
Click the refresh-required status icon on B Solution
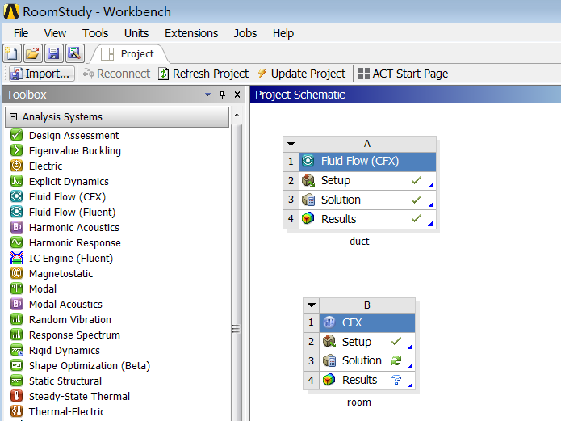coord(396,360)
